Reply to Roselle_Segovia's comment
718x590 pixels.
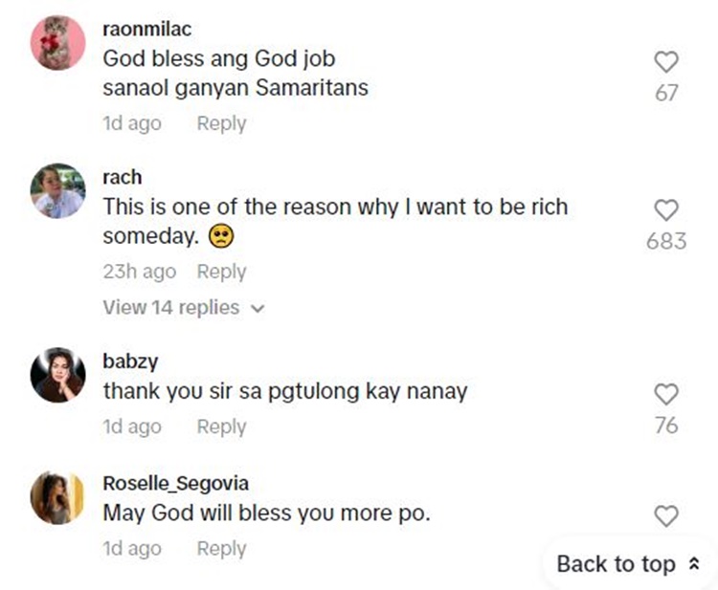221,549
